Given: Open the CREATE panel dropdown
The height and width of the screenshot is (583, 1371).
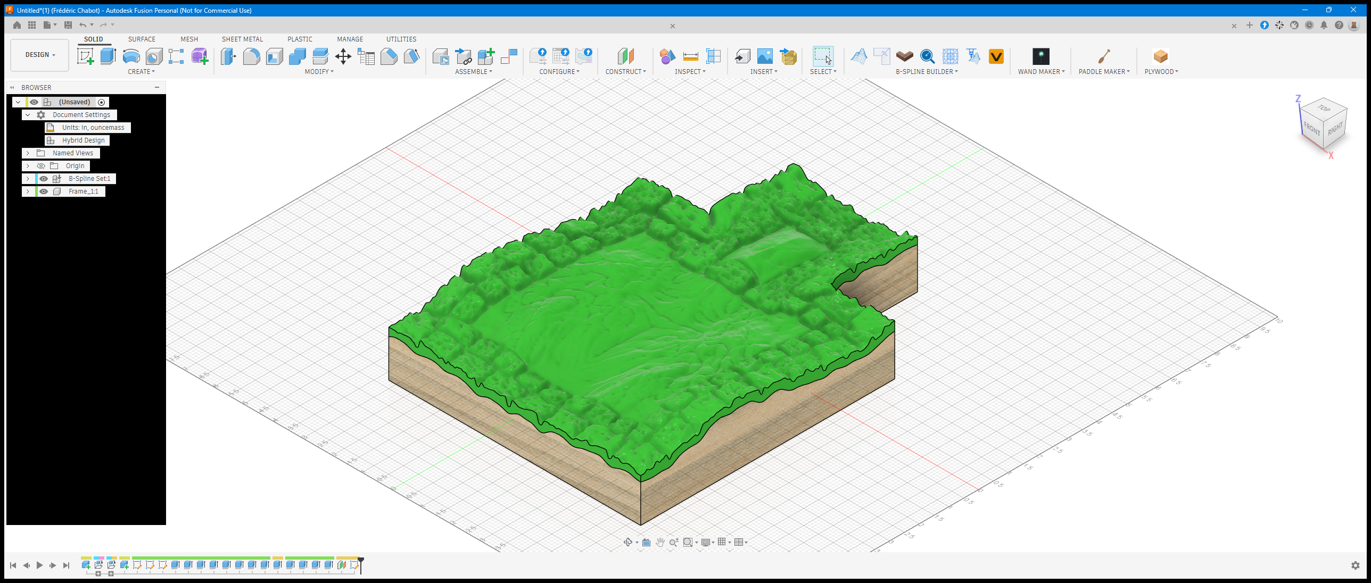Looking at the screenshot, I should [x=141, y=72].
